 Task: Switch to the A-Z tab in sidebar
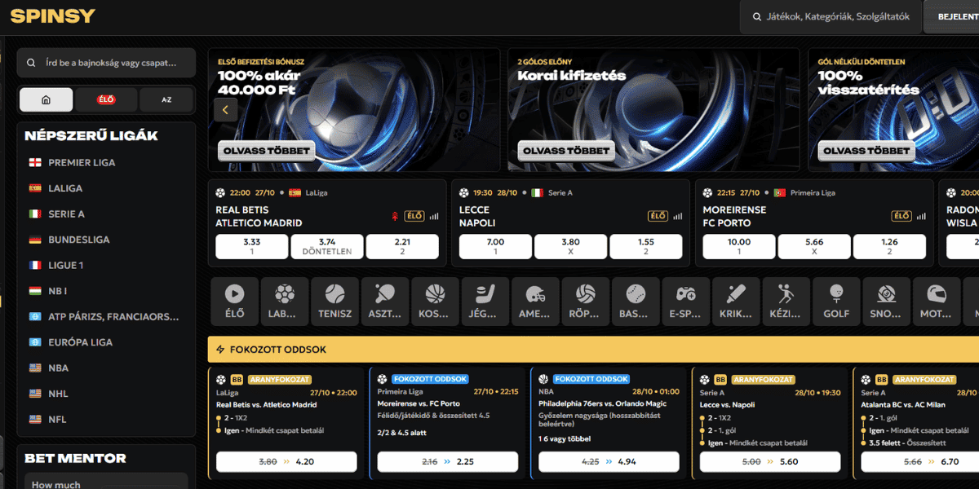[x=166, y=99]
